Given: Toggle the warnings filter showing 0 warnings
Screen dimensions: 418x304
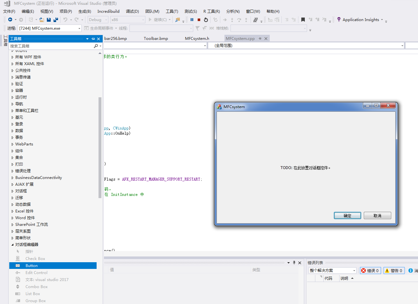Looking at the screenshot, I should pos(394,271).
